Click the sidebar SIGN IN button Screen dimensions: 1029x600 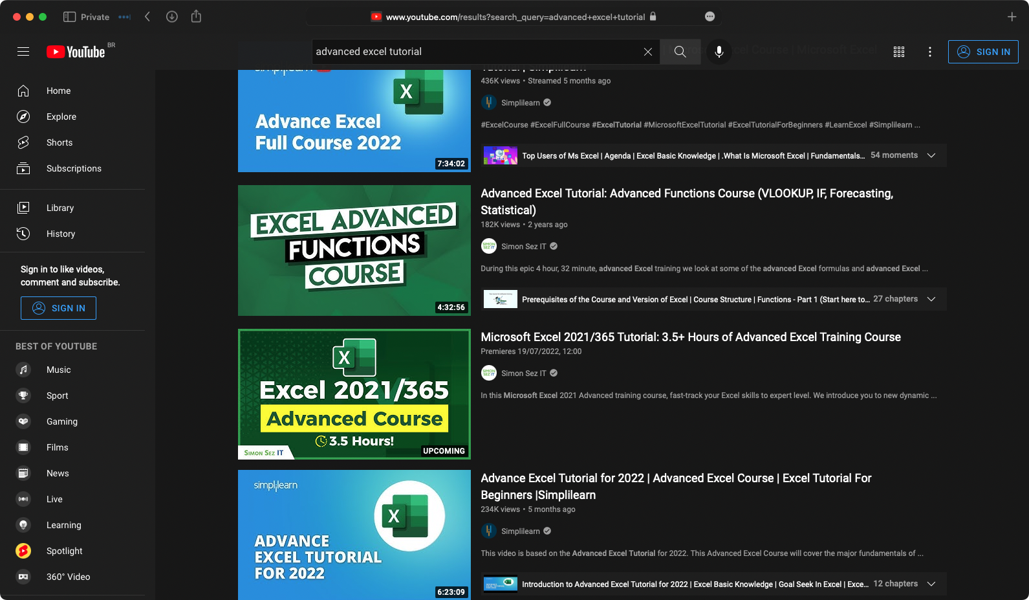pos(58,308)
